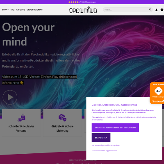The width and height of the screenshot is (164, 164).
Task: Click the BEARBEITEN button
Action: pyautogui.click(x=101, y=138)
